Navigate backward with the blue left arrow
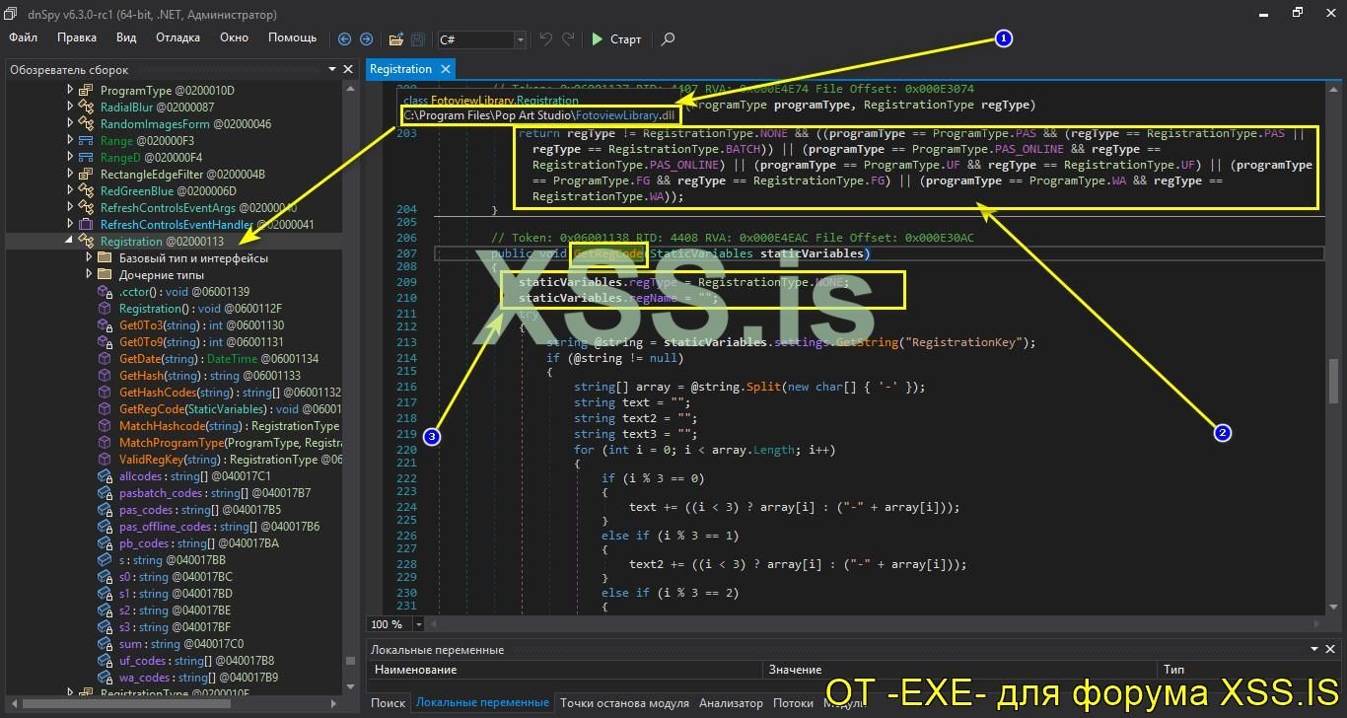The width and height of the screenshot is (1347, 718). tap(344, 39)
